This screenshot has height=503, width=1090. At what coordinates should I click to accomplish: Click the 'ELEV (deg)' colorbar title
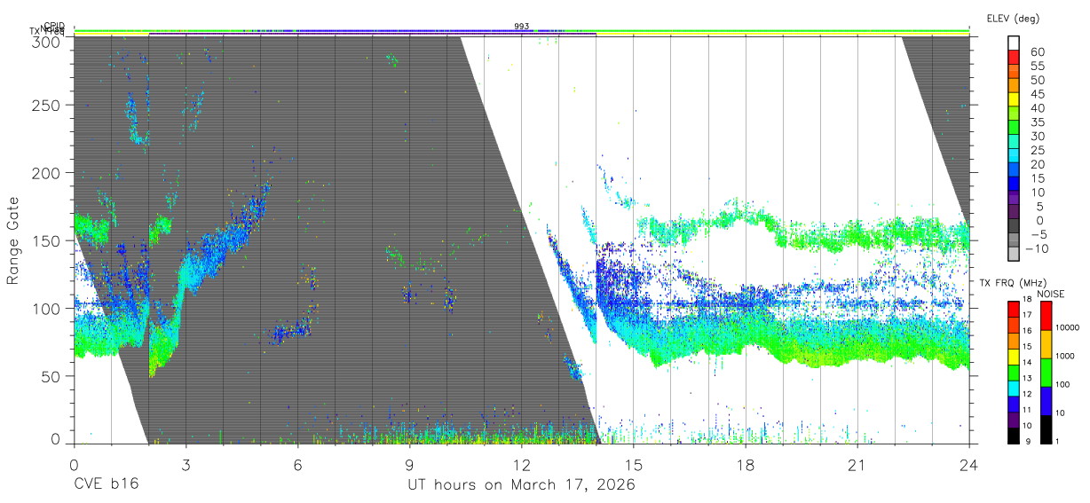coord(1013,18)
